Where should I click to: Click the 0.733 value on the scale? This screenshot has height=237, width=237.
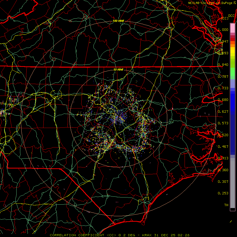pos(223,88)
